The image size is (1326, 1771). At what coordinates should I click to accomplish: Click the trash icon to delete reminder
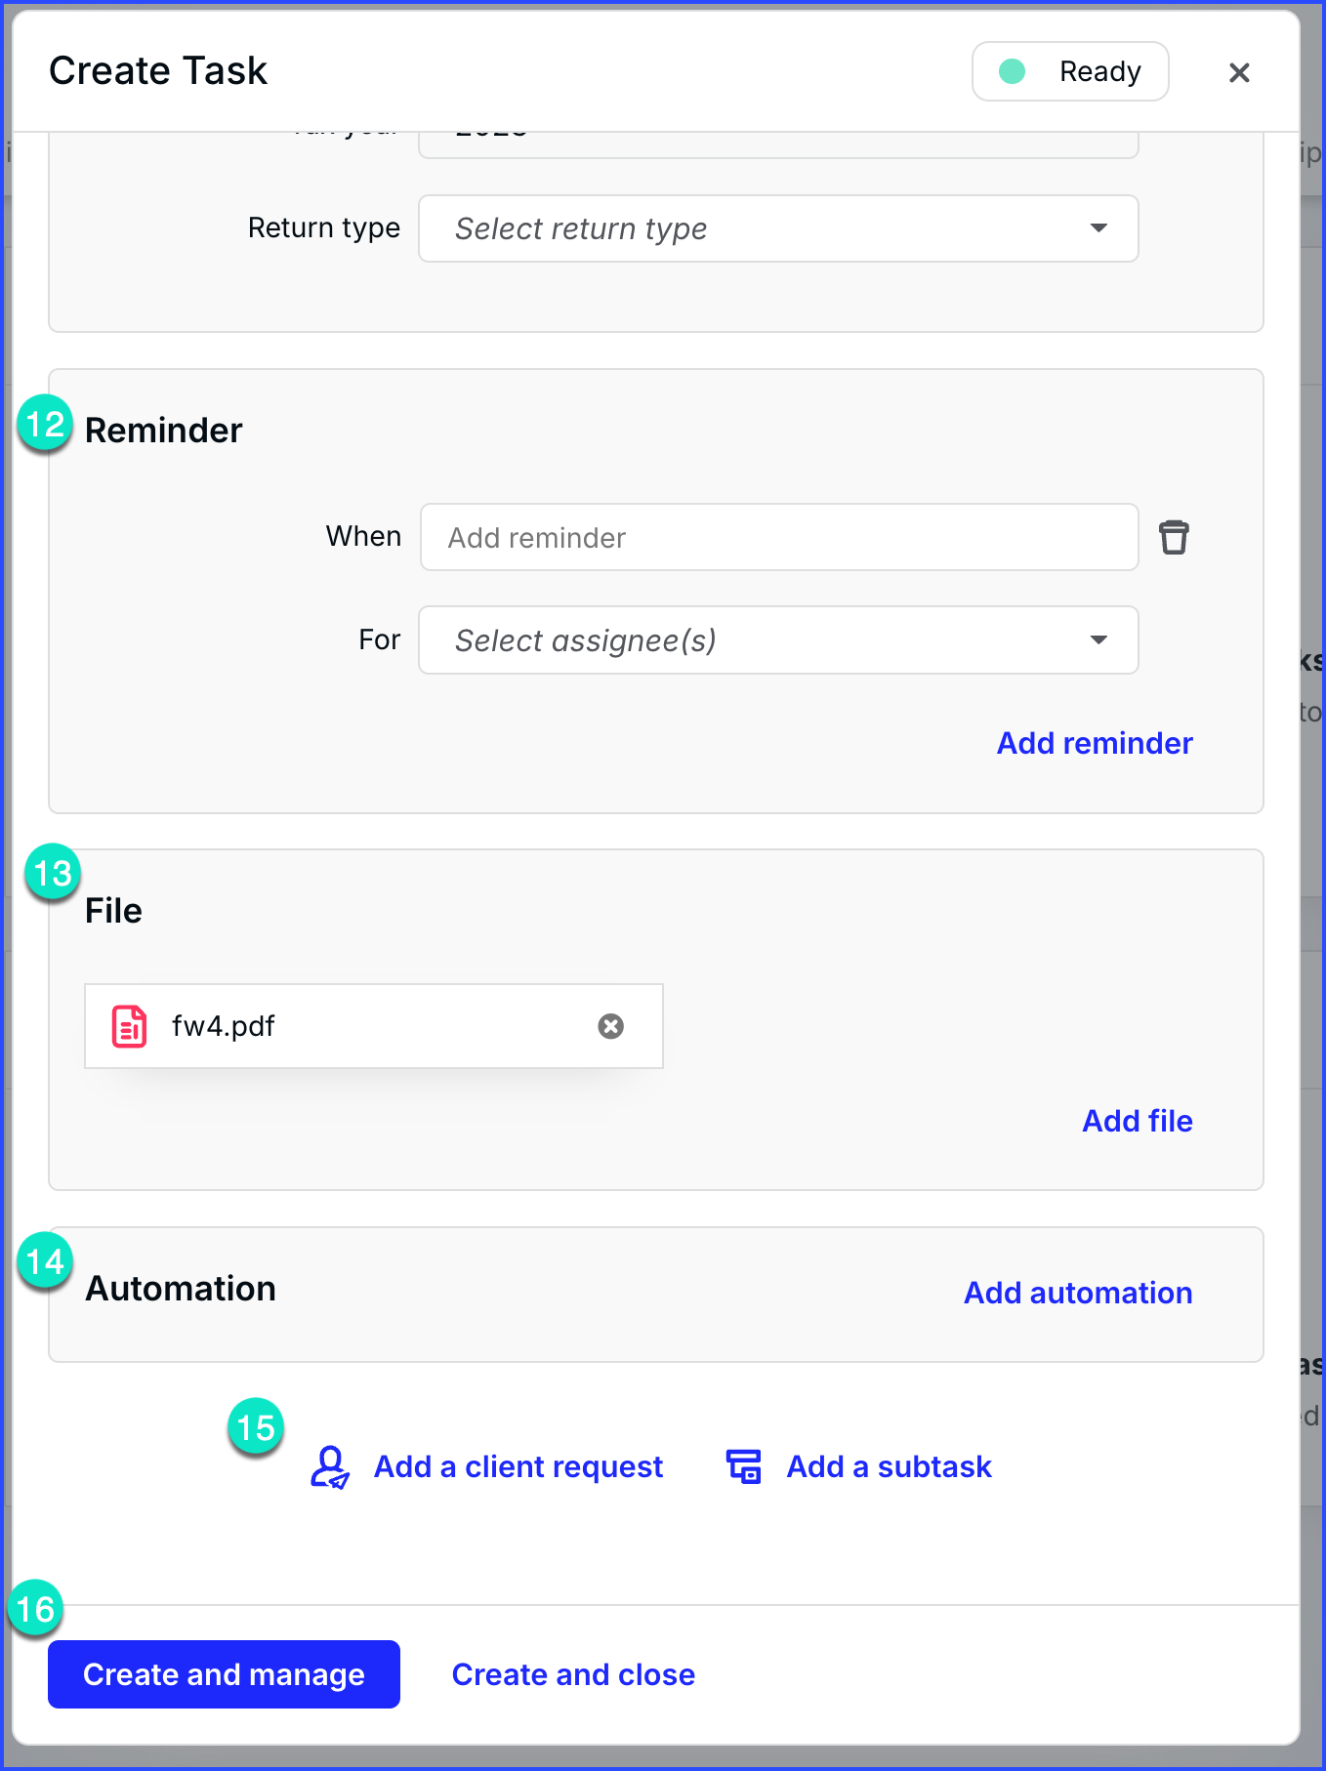click(1174, 537)
